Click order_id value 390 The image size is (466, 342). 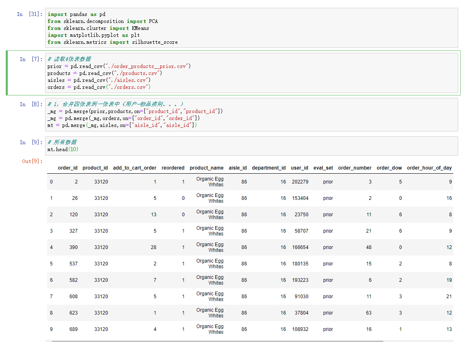click(x=73, y=247)
